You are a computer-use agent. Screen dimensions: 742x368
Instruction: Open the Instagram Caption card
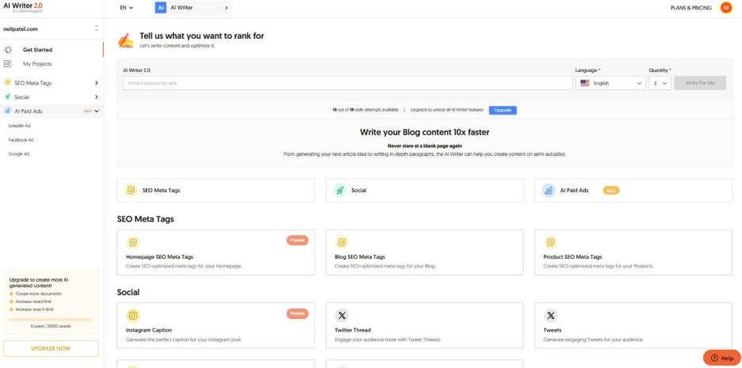click(216, 325)
